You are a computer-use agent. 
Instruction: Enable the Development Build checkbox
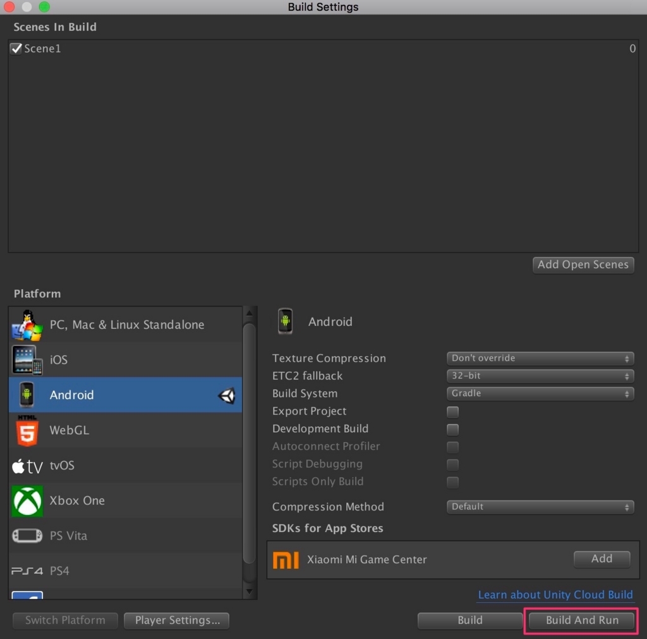pos(452,430)
